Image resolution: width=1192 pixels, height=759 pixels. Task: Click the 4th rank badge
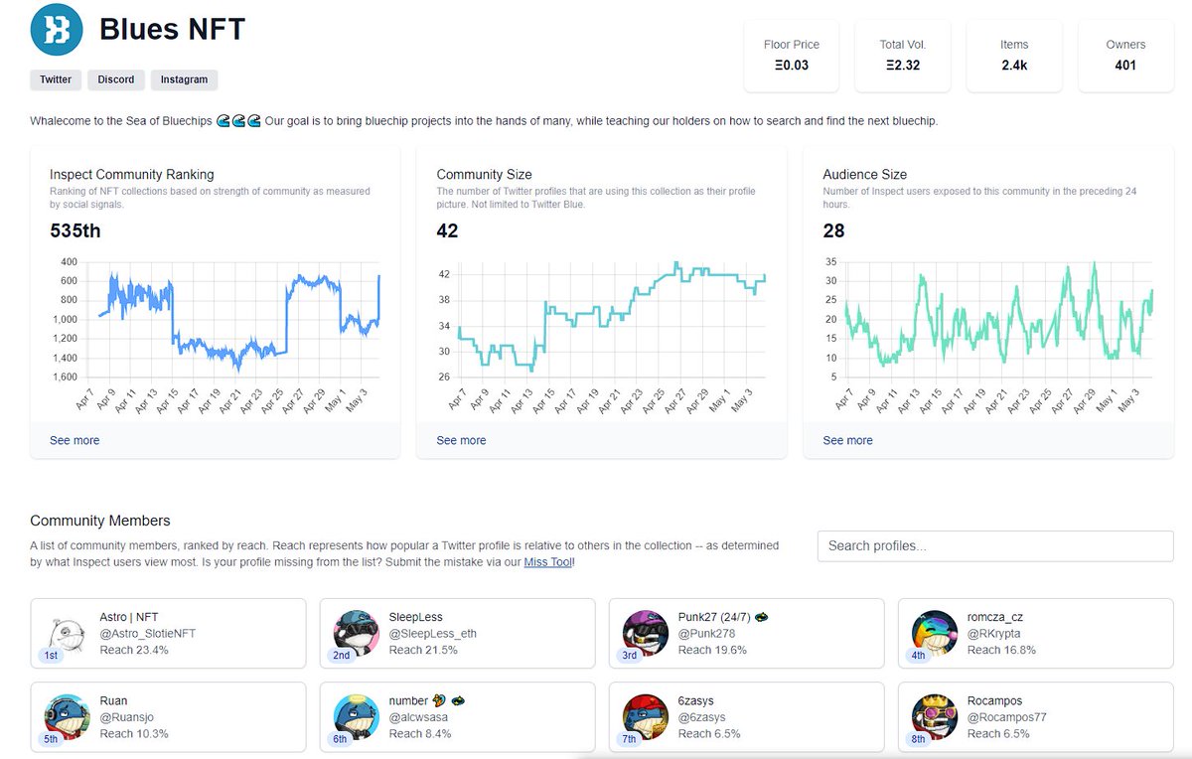point(918,656)
